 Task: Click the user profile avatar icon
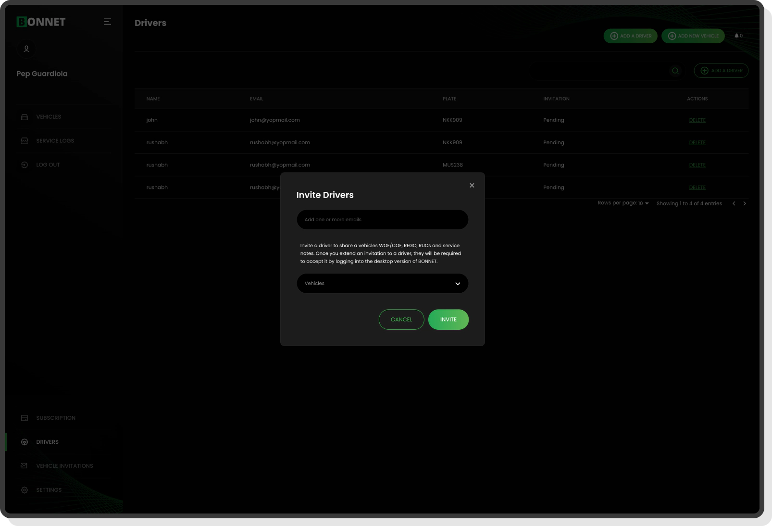[26, 49]
